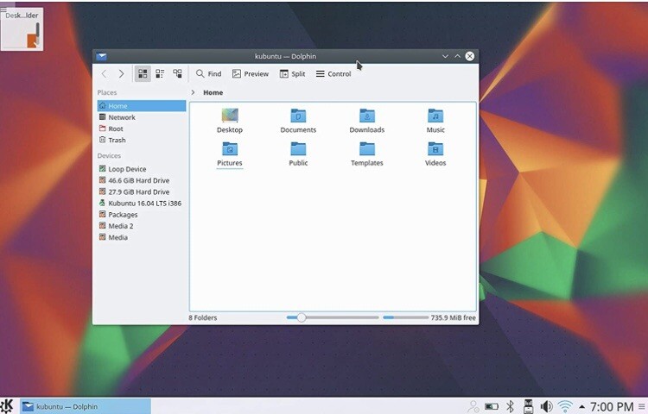The height and width of the screenshot is (414, 648).
Task: Click Home in the location breadcrumb
Action: click(213, 92)
